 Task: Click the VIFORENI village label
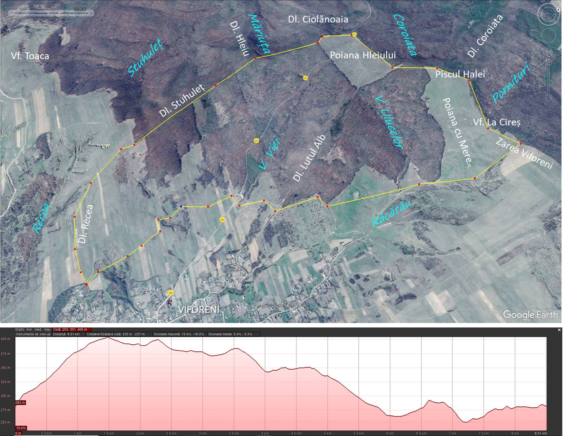click(198, 310)
